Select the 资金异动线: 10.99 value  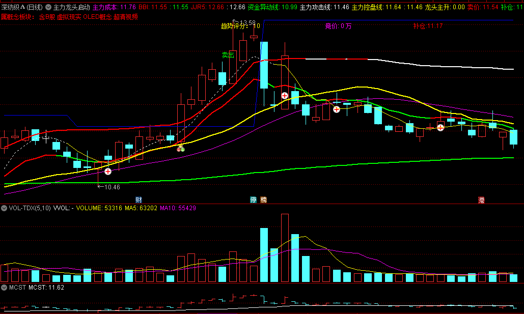[x=272, y=7]
